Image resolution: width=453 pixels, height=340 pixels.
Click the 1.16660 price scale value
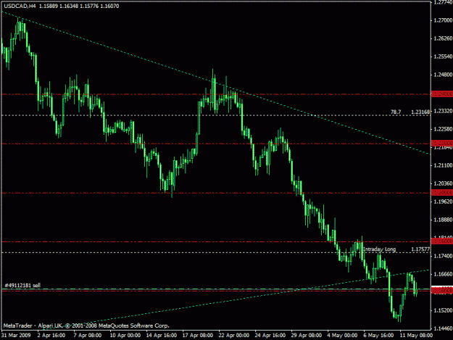click(443, 274)
